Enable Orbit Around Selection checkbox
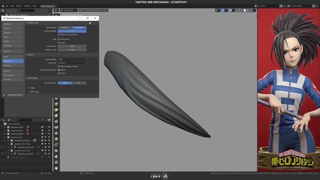Image resolution: width=320 pixels, height=180 pixels. point(59,34)
